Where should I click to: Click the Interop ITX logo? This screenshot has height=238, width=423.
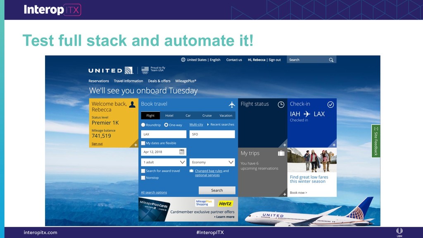point(52,10)
